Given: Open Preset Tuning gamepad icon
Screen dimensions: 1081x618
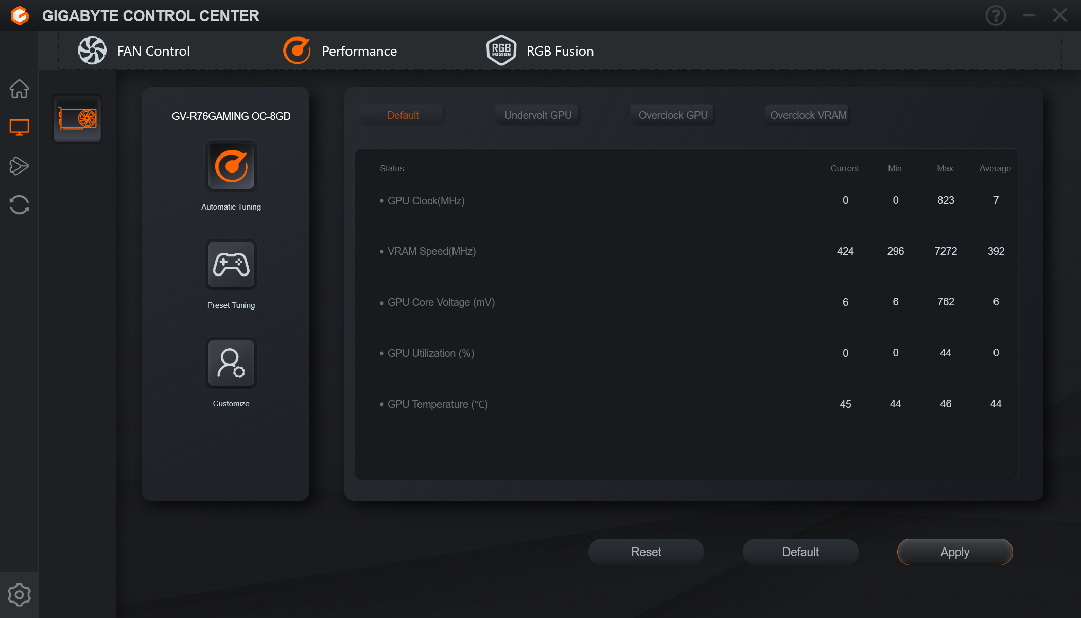Looking at the screenshot, I should (x=231, y=265).
